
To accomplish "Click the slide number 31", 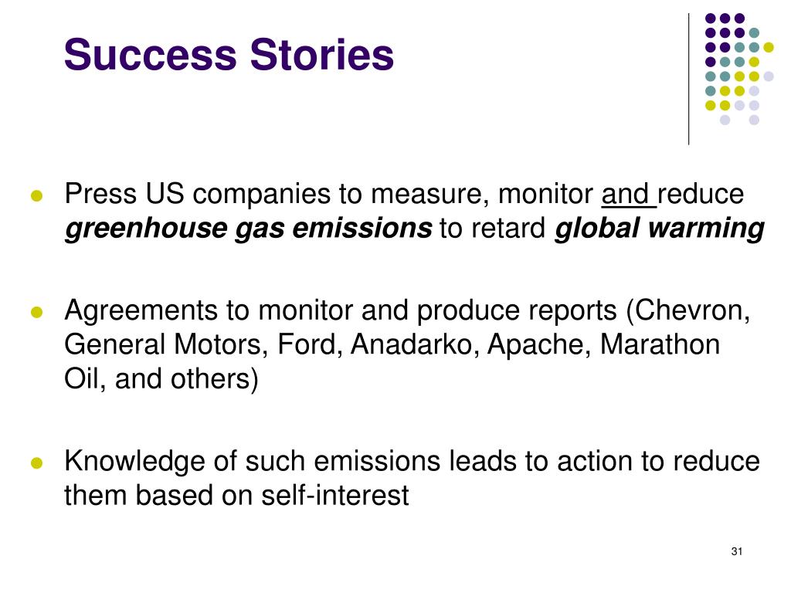I will point(736,551).
